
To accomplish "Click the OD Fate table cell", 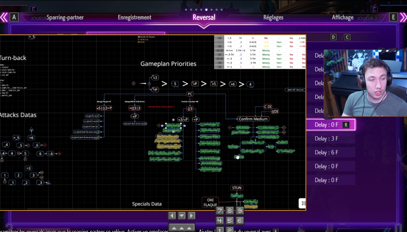I will point(229,50).
